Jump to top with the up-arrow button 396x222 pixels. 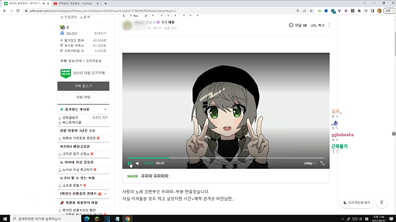click(x=382, y=203)
